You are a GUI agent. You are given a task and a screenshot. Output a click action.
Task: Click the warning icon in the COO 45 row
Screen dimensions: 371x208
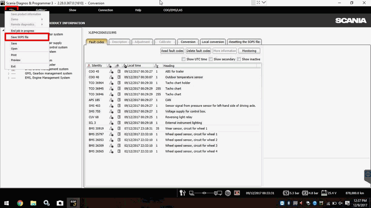(111, 72)
